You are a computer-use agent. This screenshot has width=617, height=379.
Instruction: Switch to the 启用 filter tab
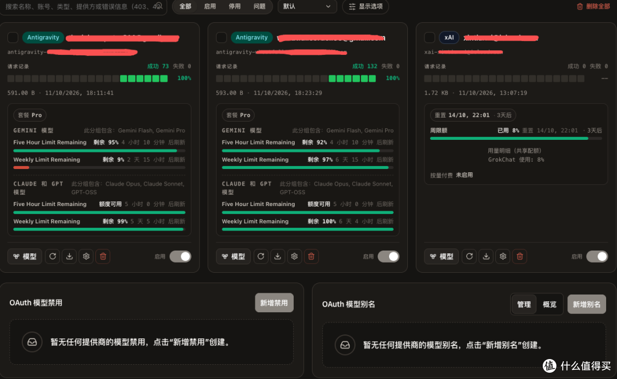coord(210,6)
